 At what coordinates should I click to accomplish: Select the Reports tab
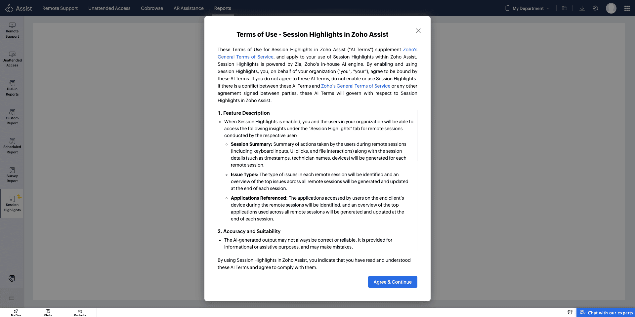point(223,8)
